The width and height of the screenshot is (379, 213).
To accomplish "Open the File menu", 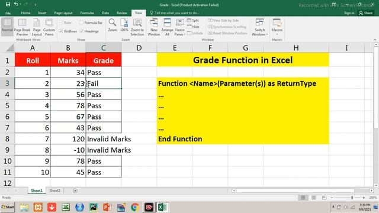I will tap(8, 13).
